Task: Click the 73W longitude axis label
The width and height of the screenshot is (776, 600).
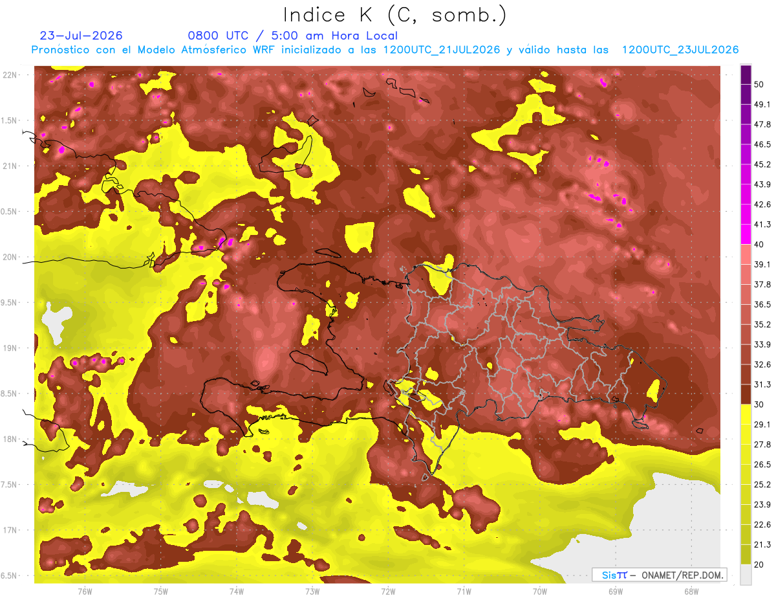Action: pos(312,591)
